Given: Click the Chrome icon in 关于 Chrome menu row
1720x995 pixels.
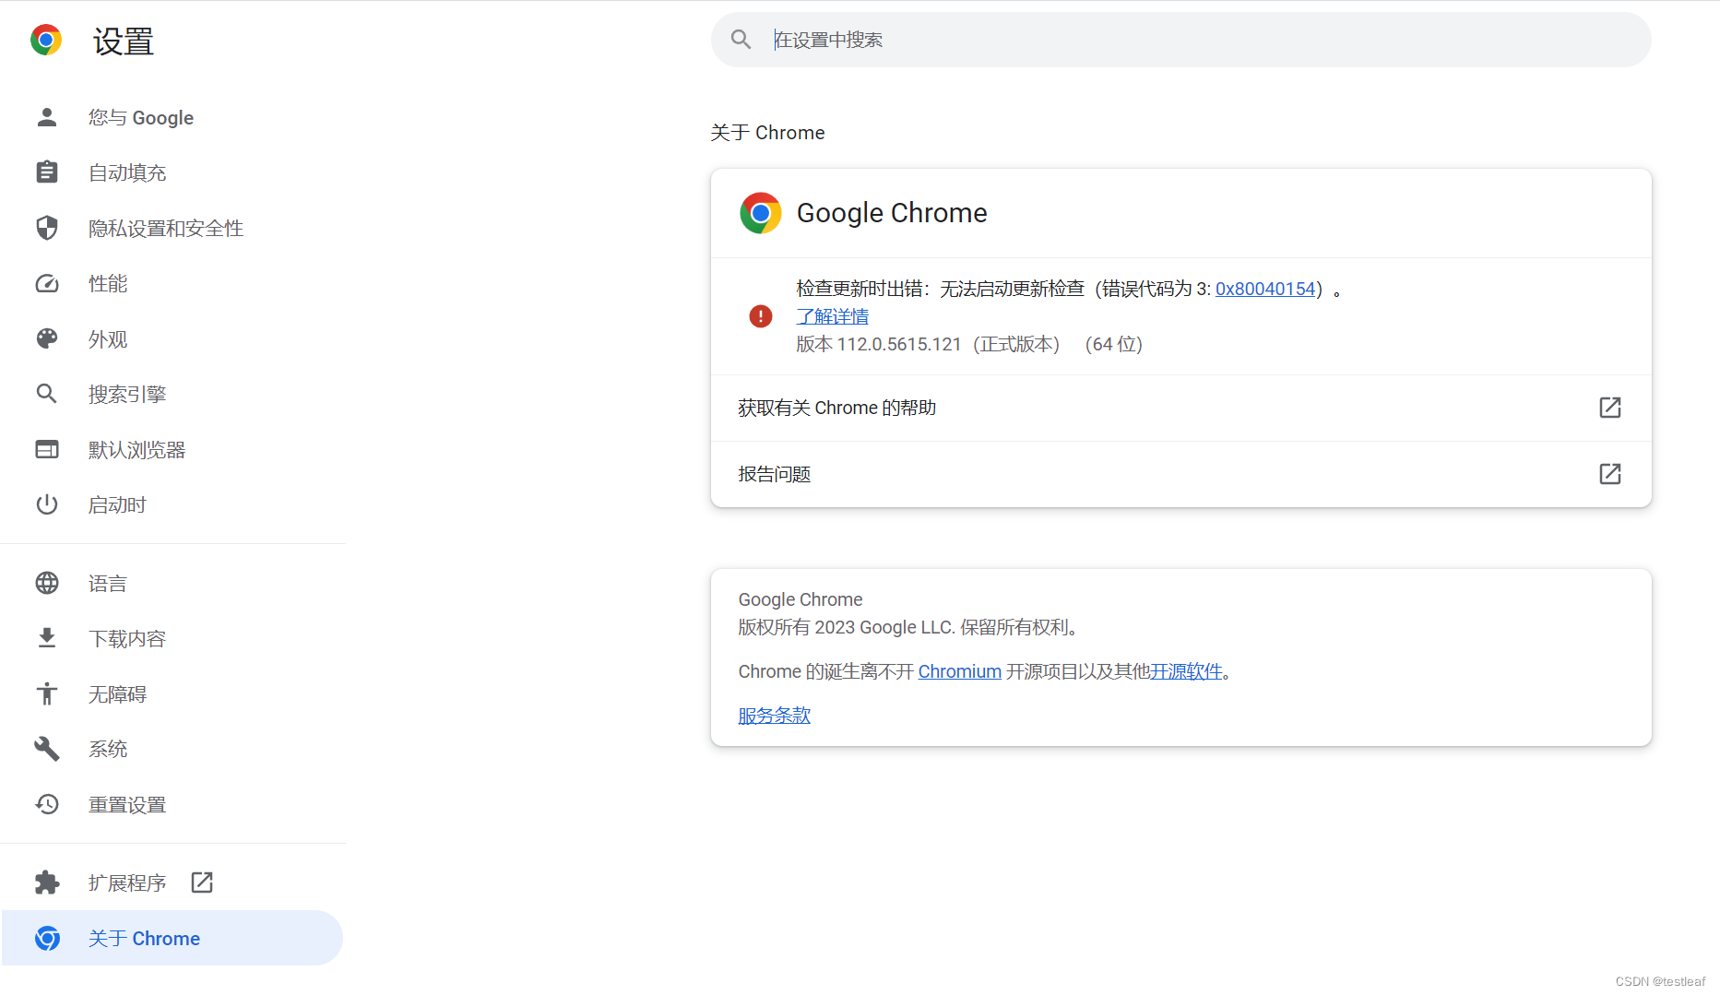Looking at the screenshot, I should tap(47, 938).
